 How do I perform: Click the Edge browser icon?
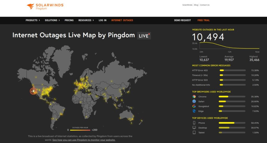tap(194, 111)
